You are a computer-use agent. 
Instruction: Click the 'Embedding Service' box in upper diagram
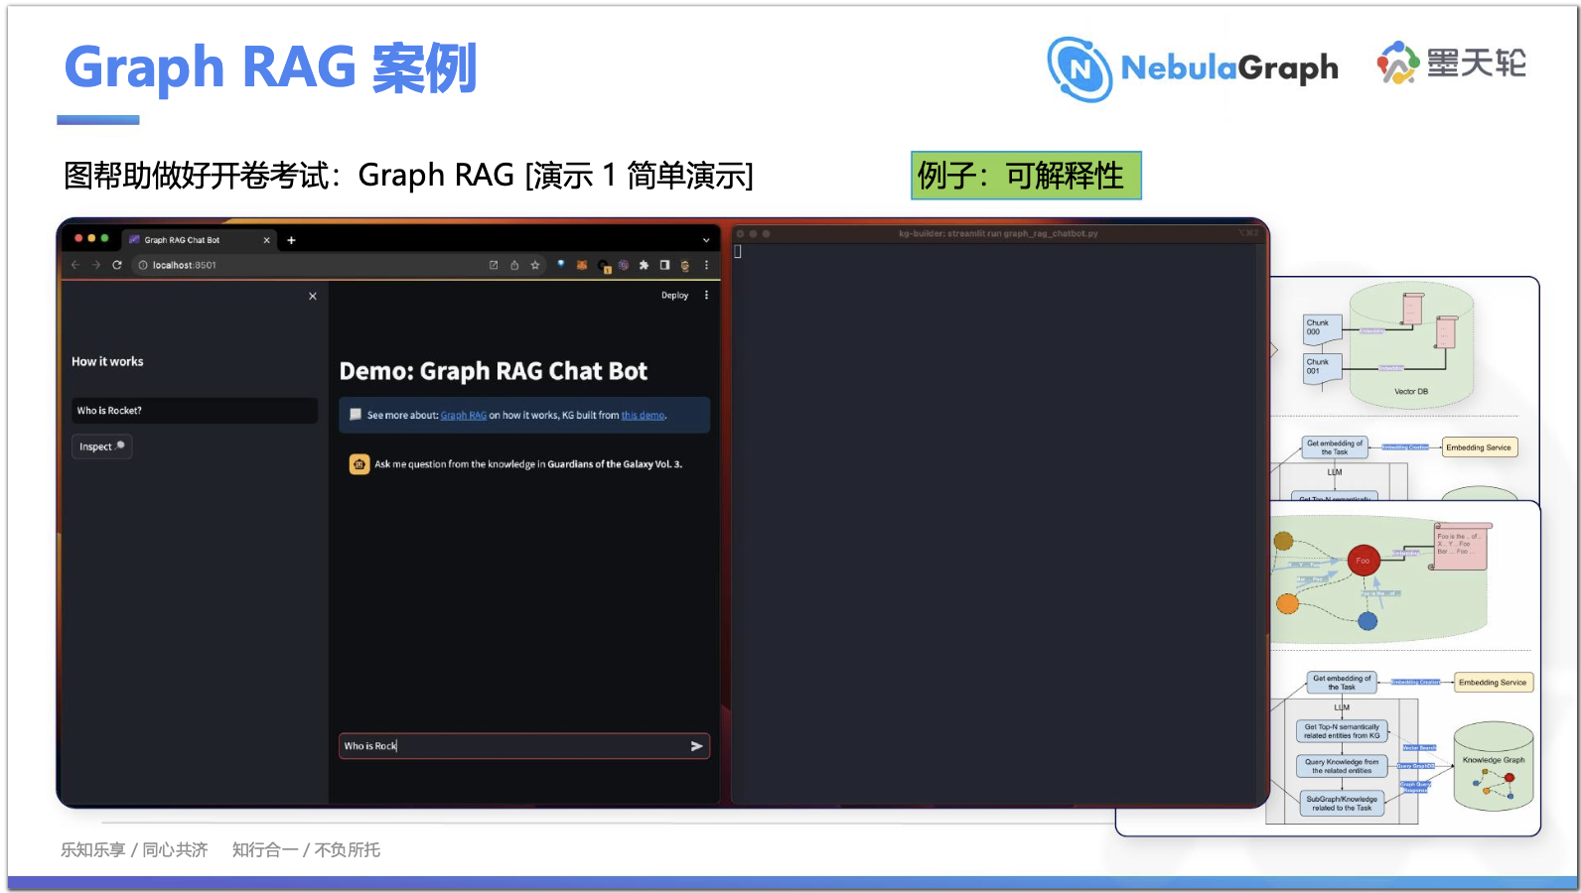point(1478,447)
